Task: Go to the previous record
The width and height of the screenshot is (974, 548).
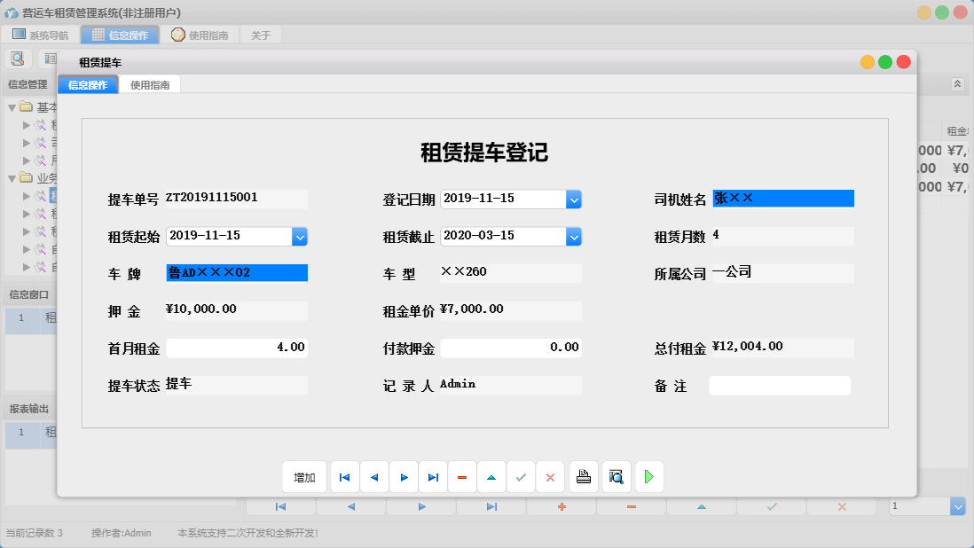Action: click(373, 476)
